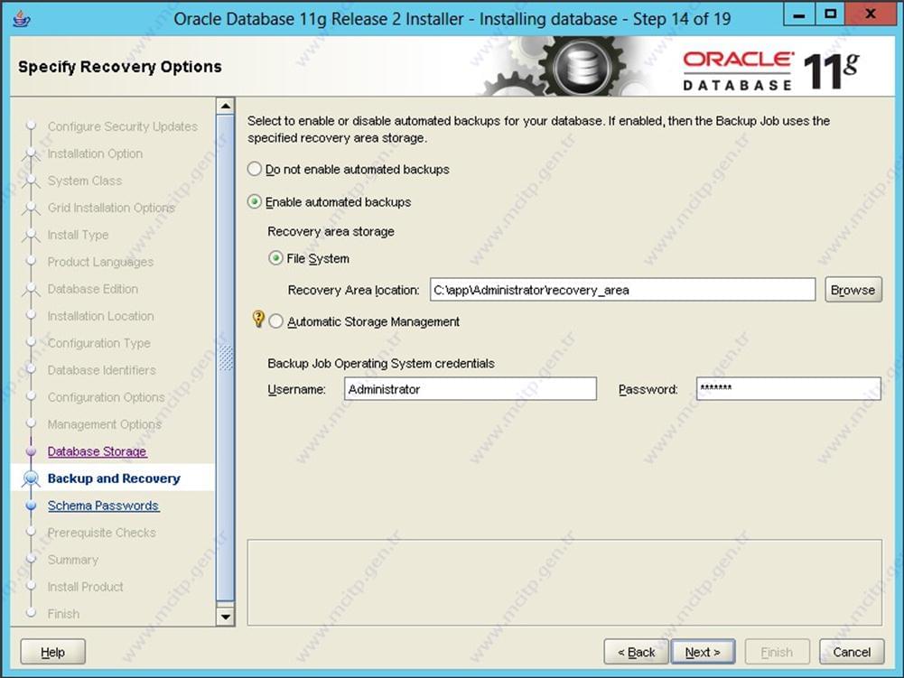
Task: Click the Grid Installation Options step text
Action: point(111,208)
